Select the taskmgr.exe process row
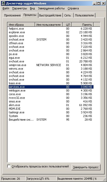 tap(51, 112)
